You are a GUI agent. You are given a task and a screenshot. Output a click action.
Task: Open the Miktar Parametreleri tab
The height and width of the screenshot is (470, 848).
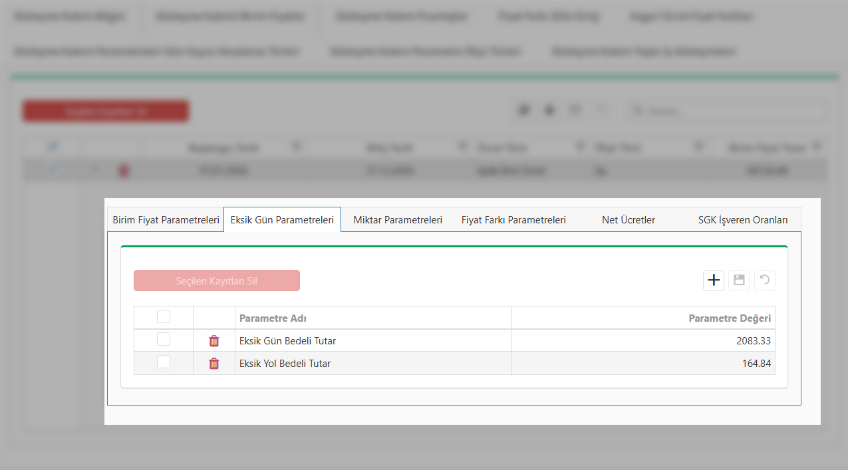(x=398, y=220)
